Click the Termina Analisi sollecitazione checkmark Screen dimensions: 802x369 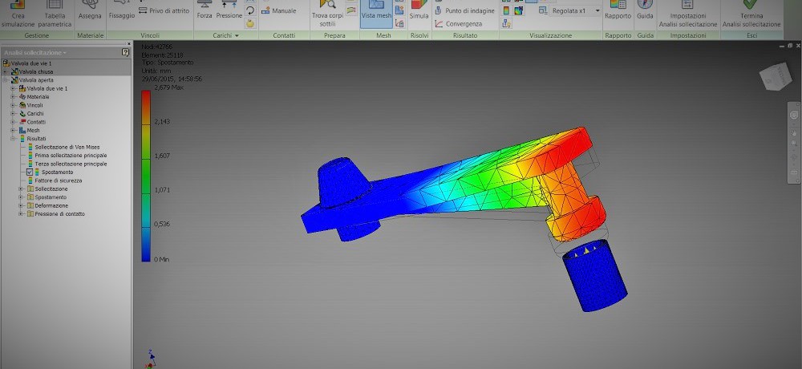751,6
